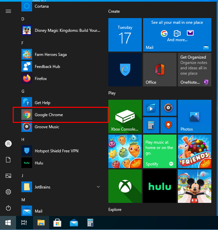The width and height of the screenshot is (218, 230).
Task: Expand the Start menu hamburger button
Action: point(8,11)
